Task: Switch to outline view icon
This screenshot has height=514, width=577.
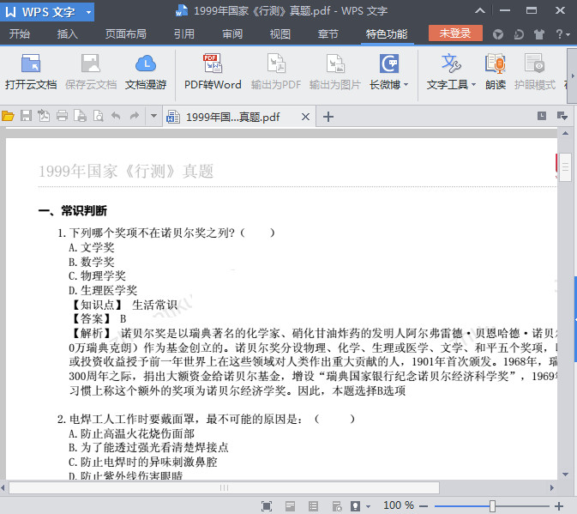Action: tap(314, 506)
